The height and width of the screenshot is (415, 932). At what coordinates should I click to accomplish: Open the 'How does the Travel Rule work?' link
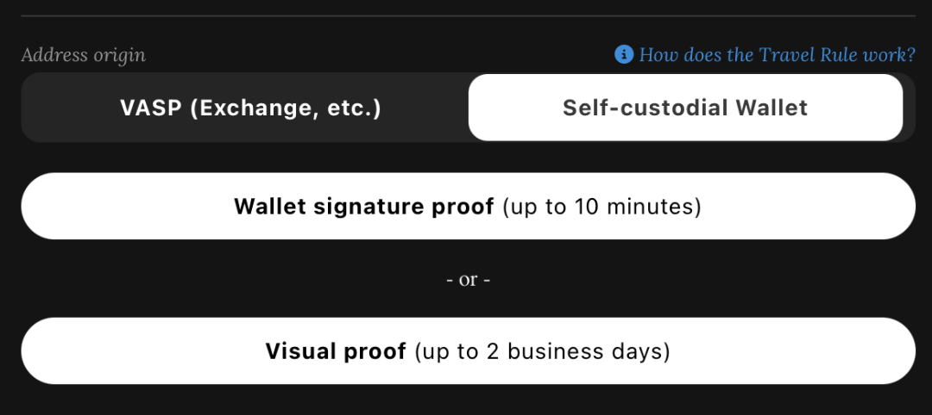click(x=777, y=55)
